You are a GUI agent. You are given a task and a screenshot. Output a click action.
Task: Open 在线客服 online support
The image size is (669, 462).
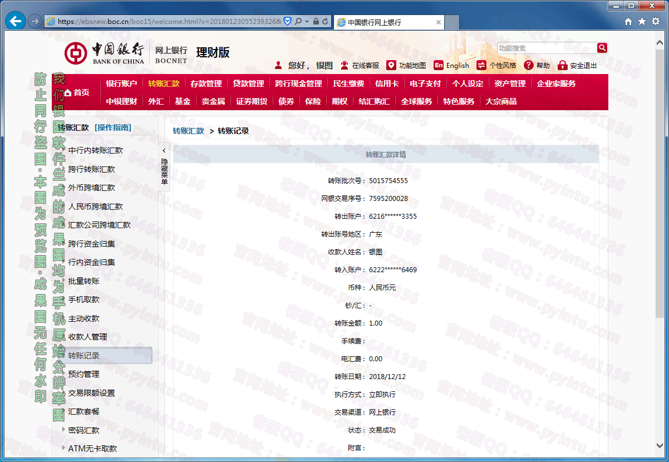pyautogui.click(x=360, y=65)
